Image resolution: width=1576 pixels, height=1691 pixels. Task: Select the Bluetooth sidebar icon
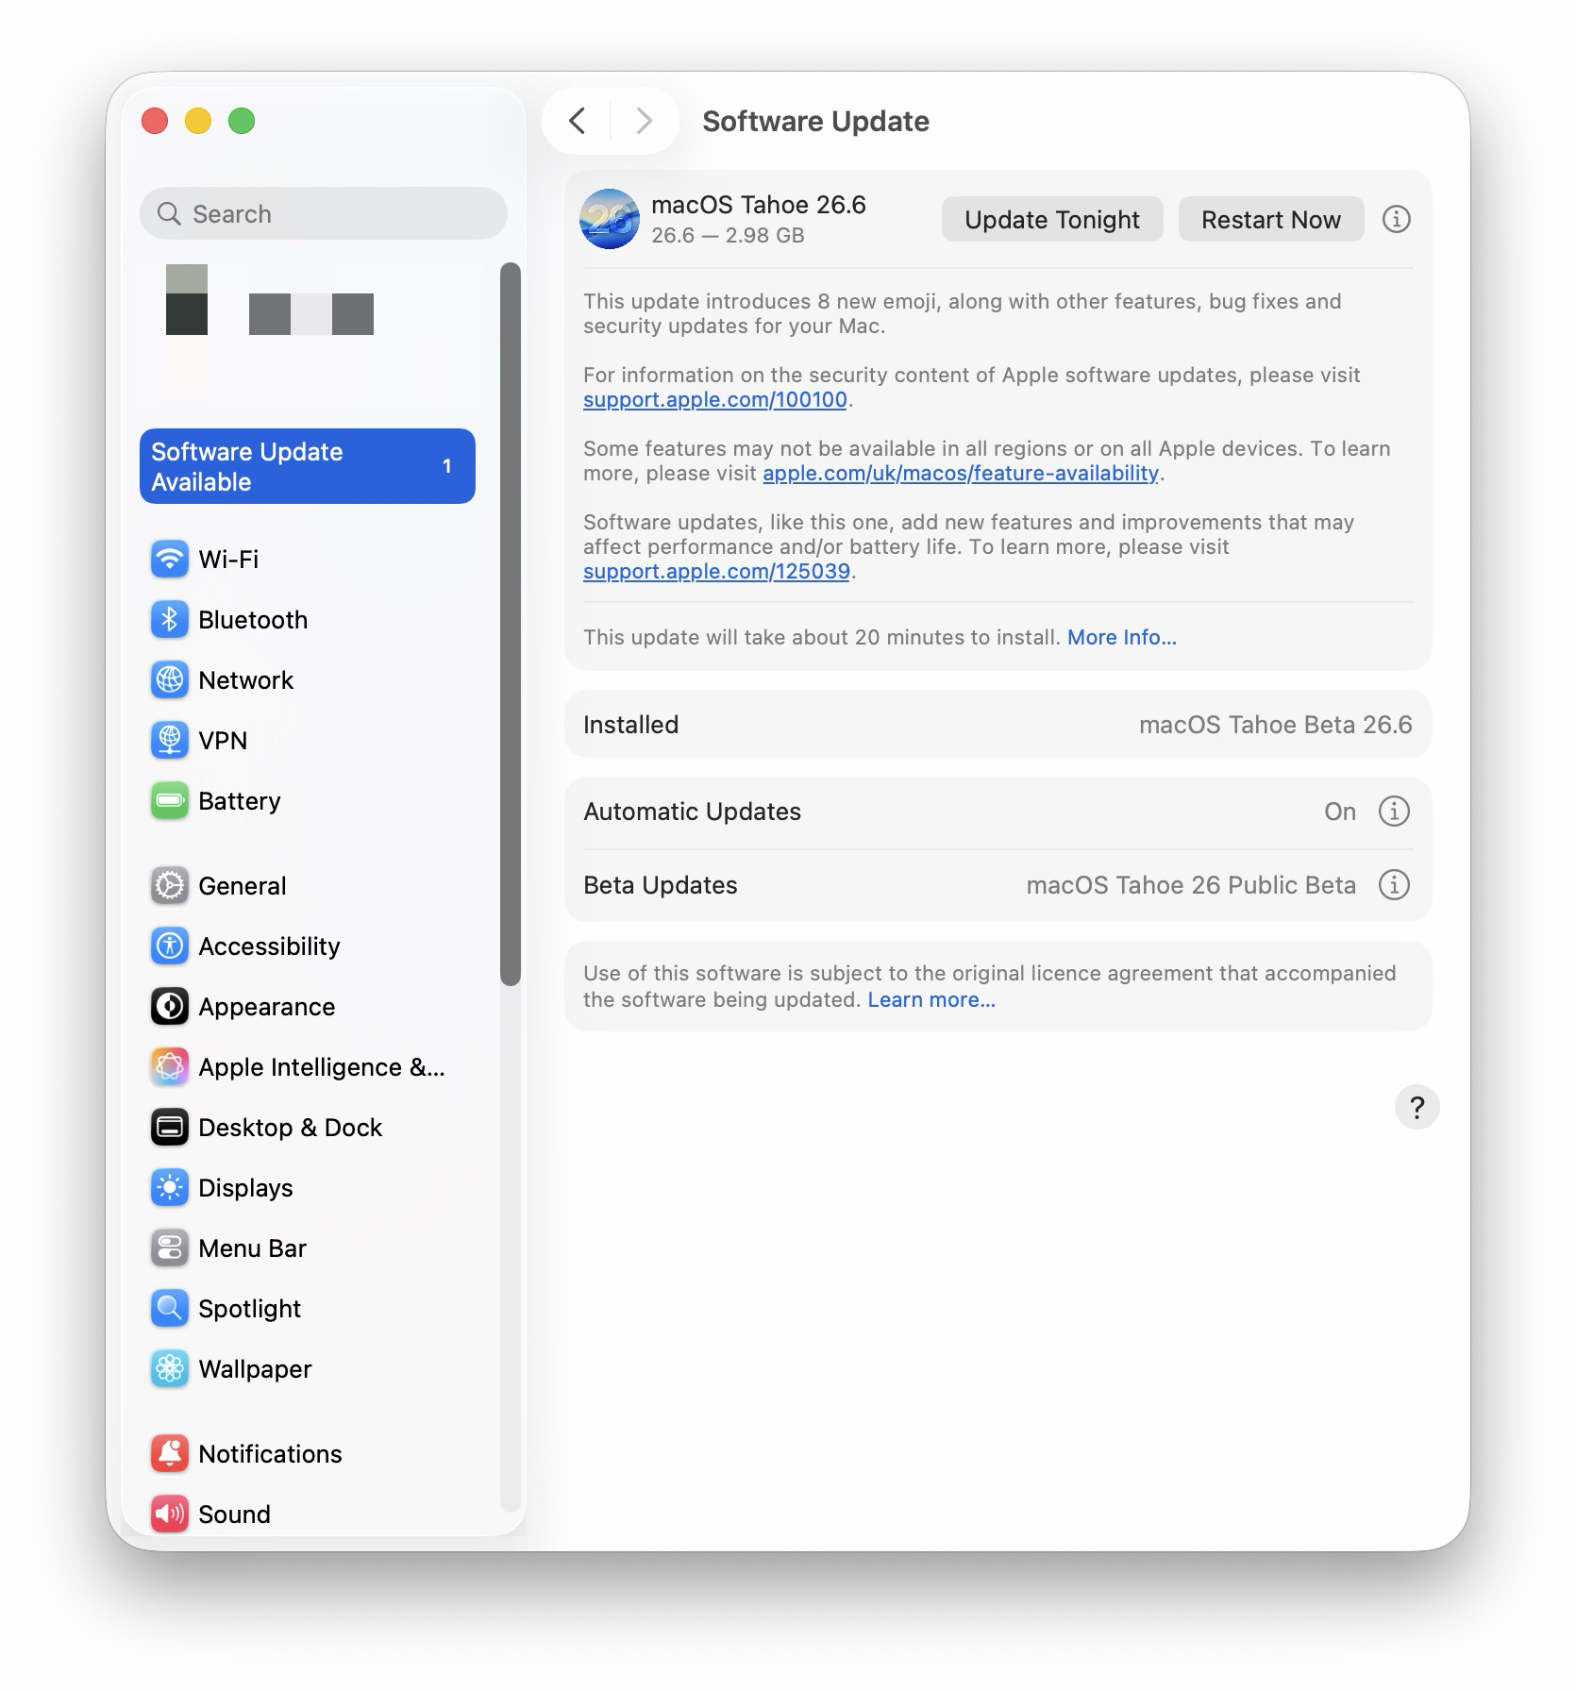pyautogui.click(x=170, y=619)
